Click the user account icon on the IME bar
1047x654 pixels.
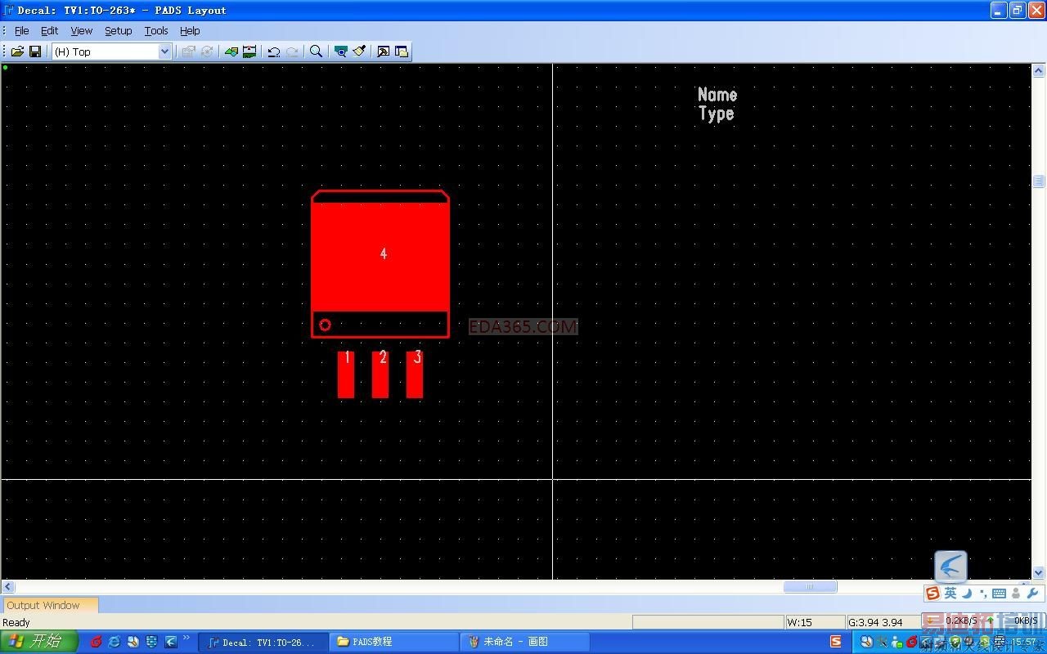1016,594
